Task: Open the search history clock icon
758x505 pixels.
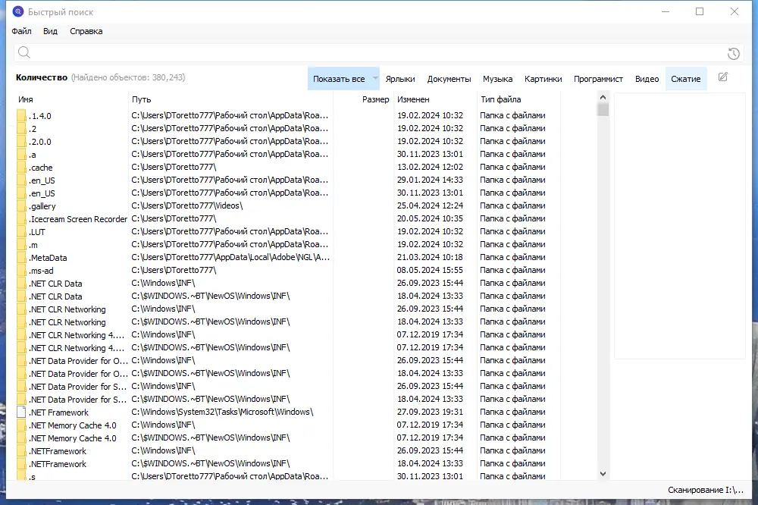Action: [x=733, y=54]
